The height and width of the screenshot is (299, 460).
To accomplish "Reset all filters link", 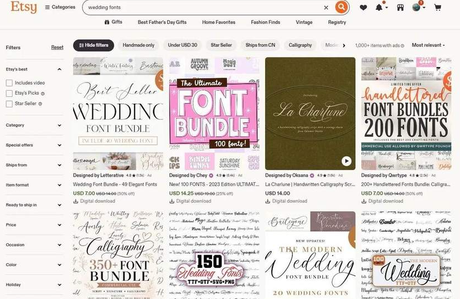I will point(57,47).
